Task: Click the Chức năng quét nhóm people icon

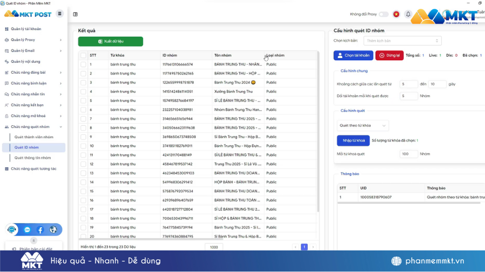Action: 7,127
